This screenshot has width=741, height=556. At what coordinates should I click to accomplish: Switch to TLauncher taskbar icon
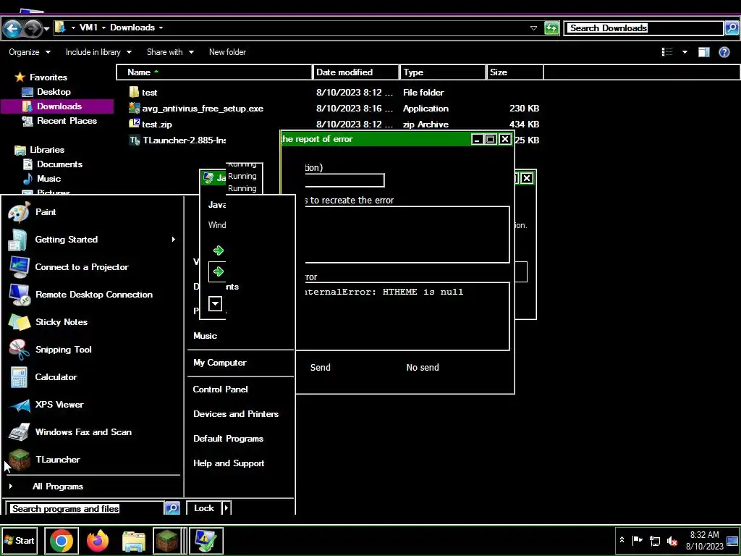tap(167, 540)
